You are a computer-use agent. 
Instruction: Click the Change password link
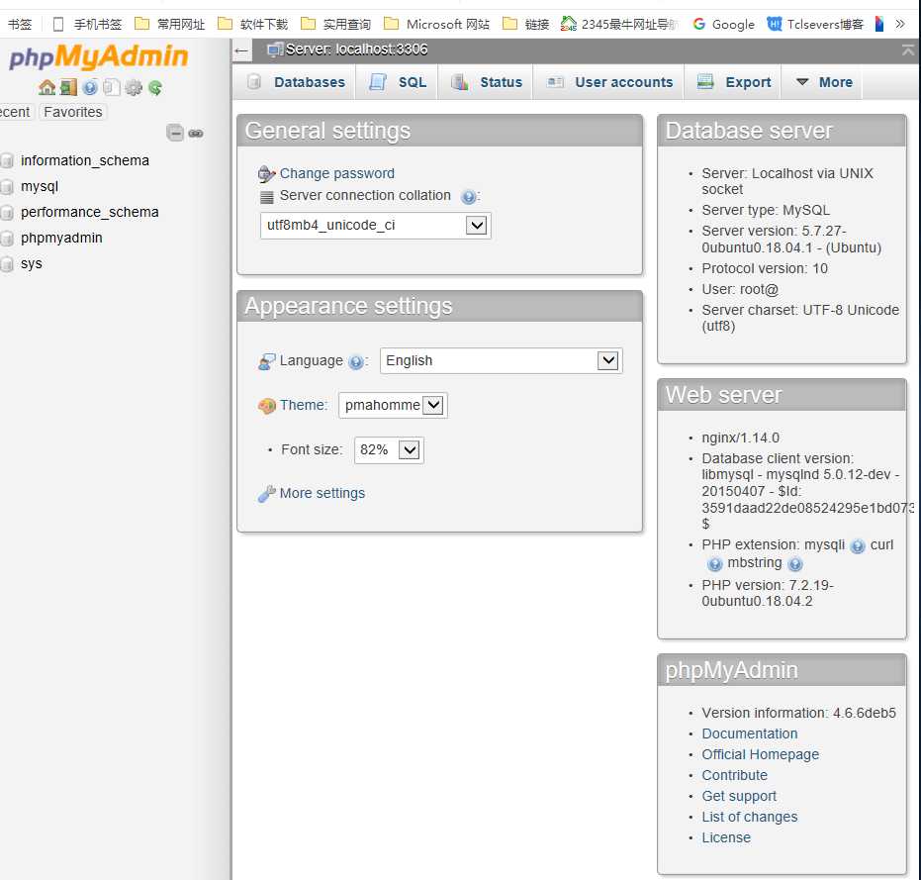coord(337,174)
